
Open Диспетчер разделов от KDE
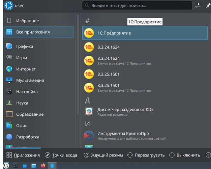(x=145, y=112)
